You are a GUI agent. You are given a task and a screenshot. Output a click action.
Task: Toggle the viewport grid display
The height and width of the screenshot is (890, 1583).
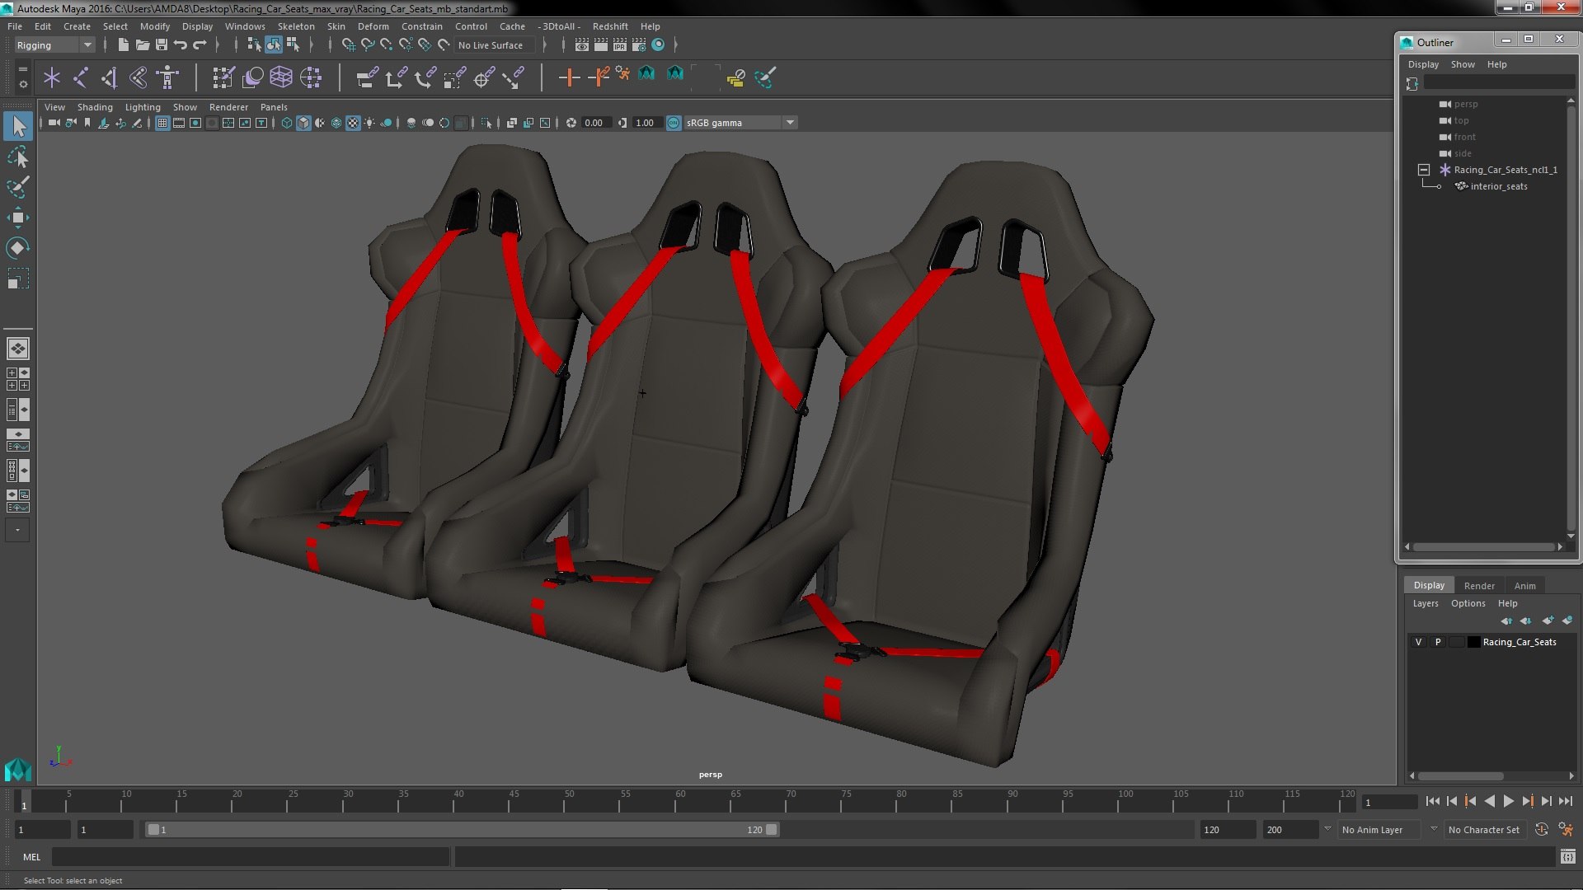pos(162,123)
